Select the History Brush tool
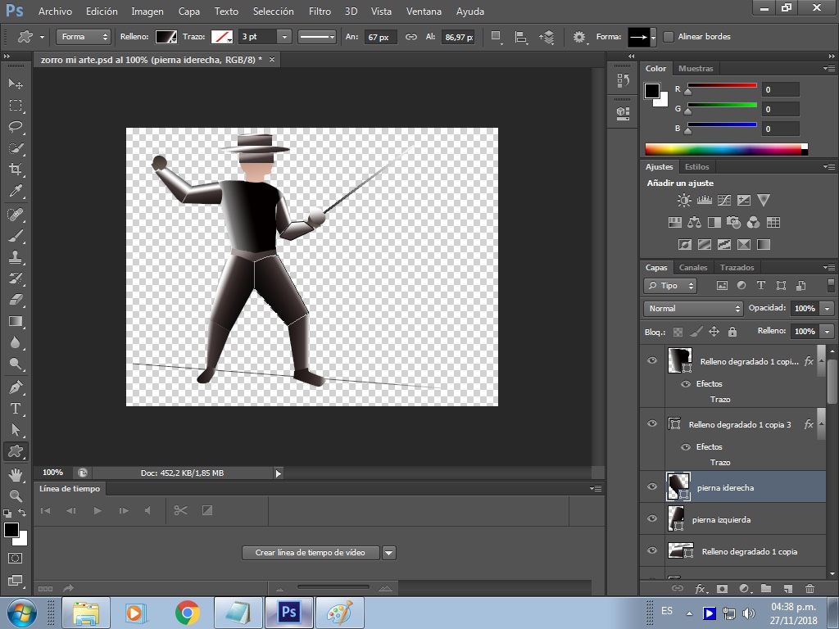The height and width of the screenshot is (629, 839). 16,278
